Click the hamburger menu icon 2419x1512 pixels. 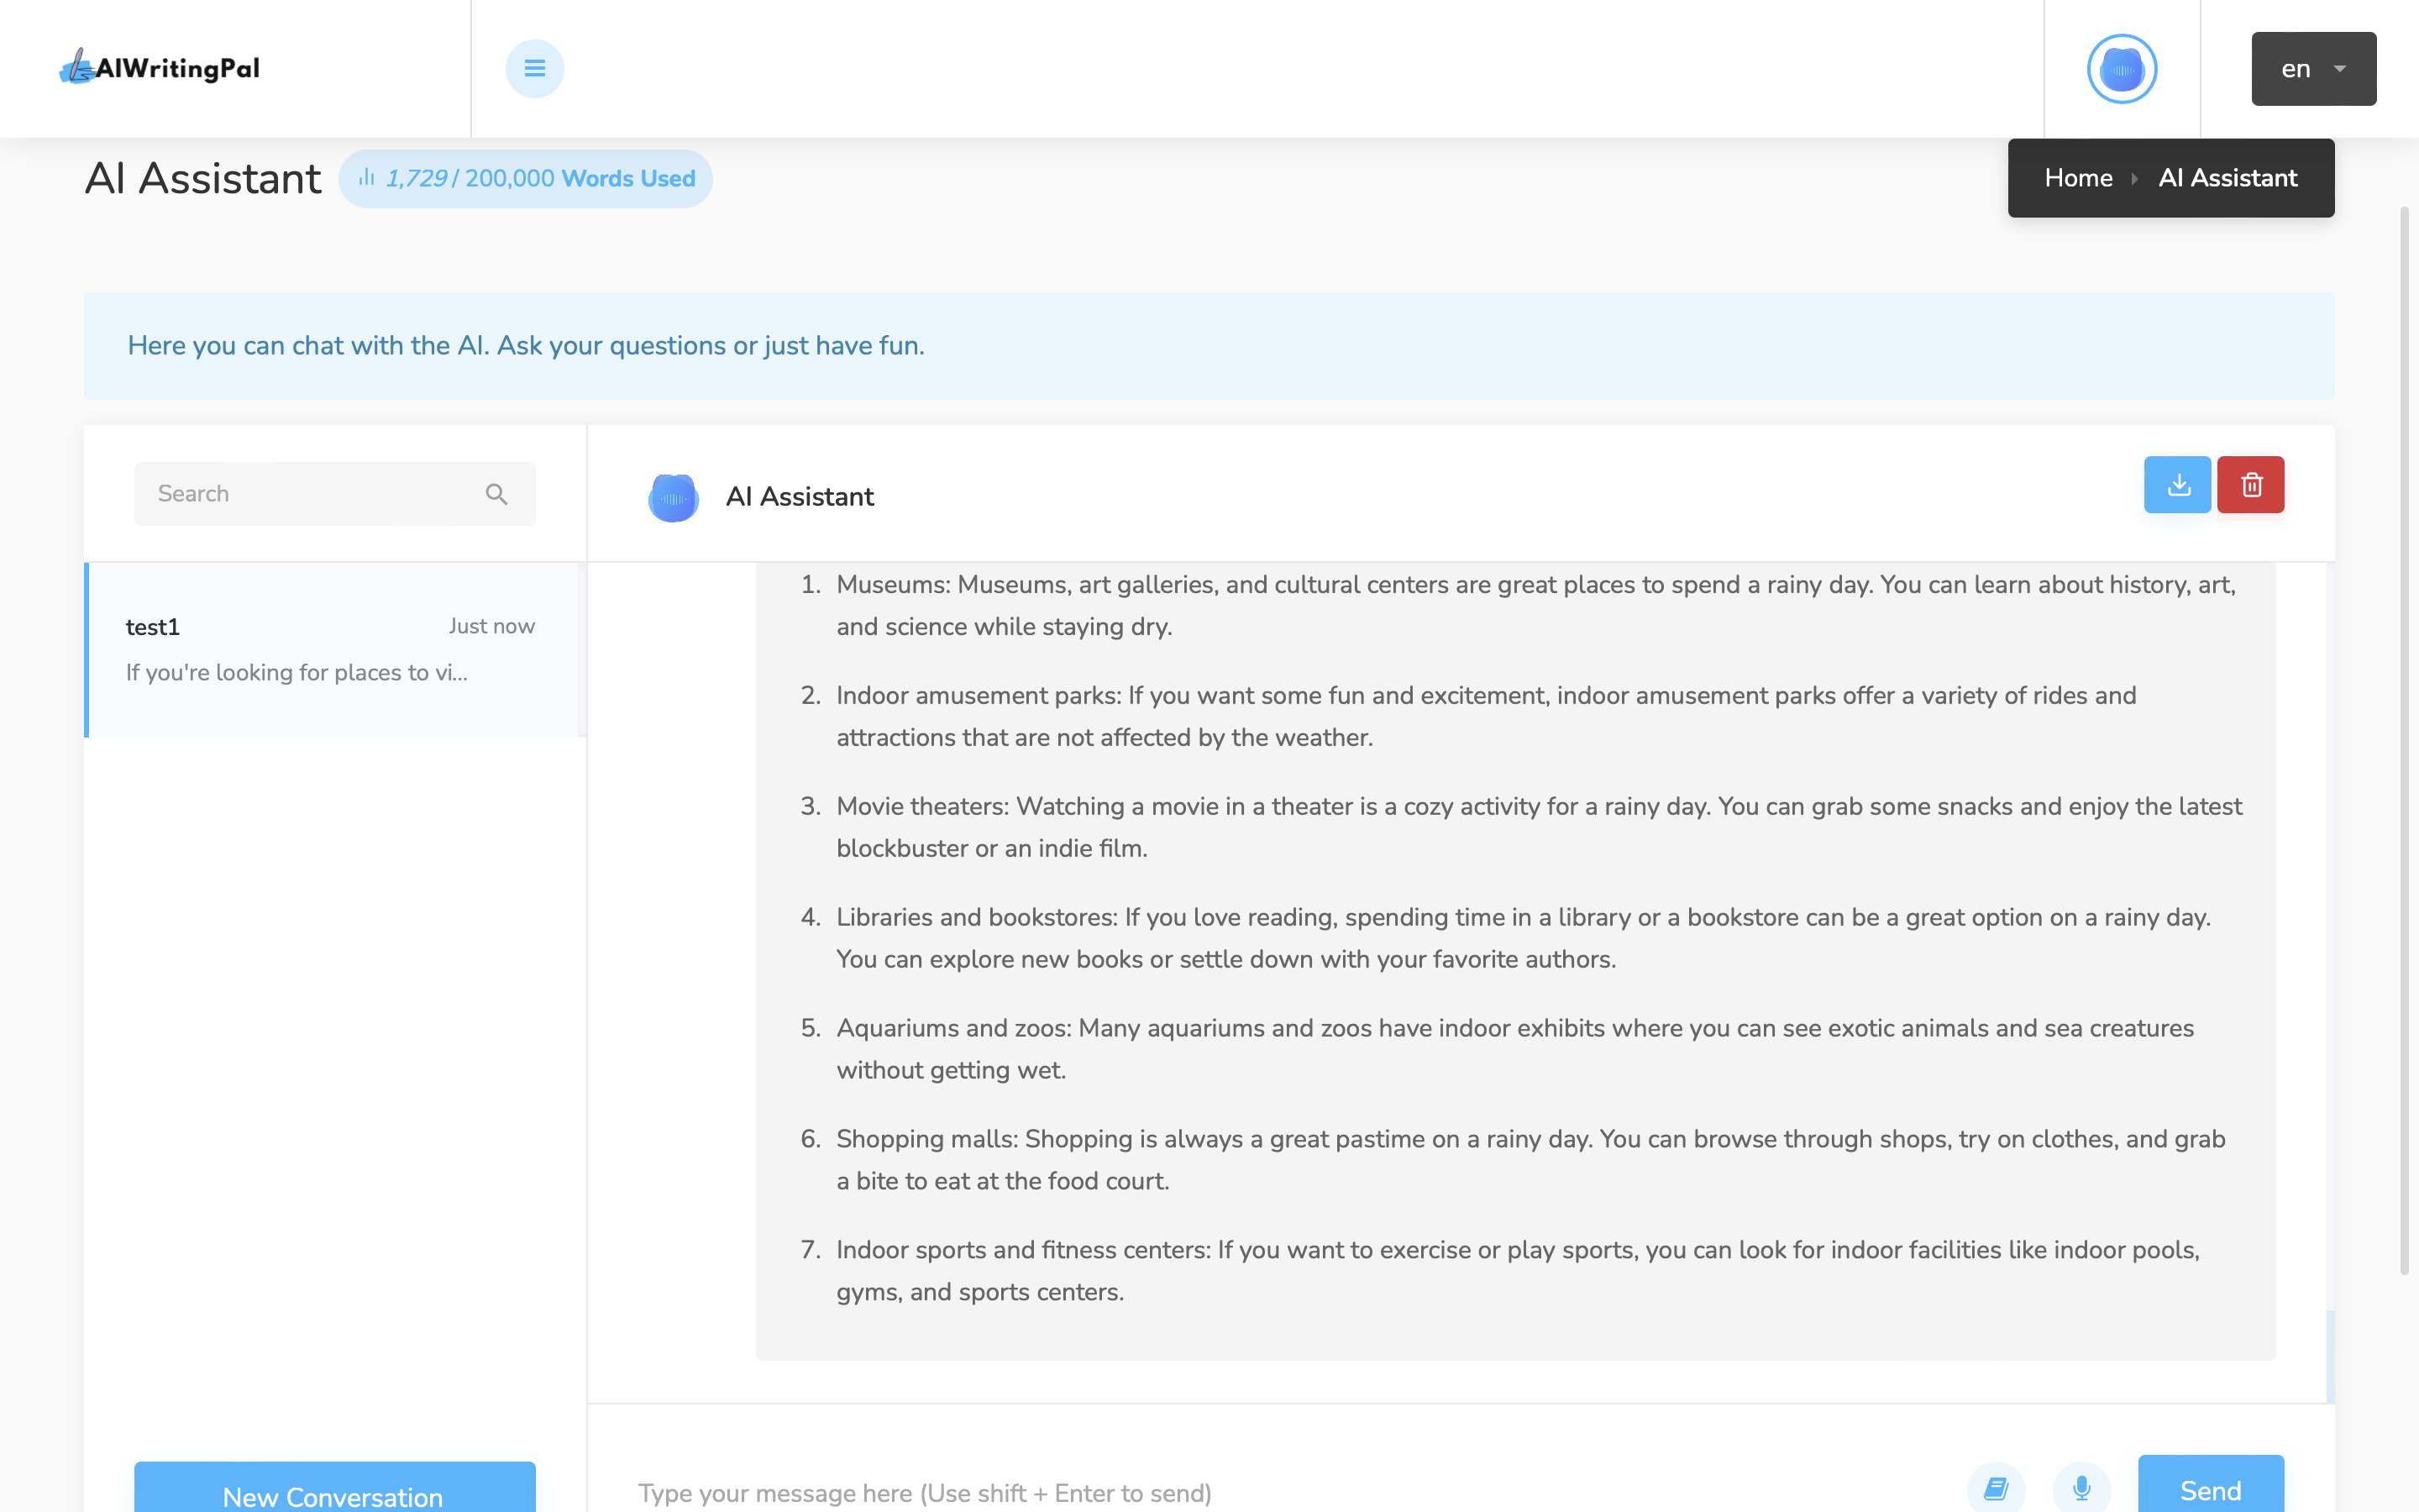[534, 68]
